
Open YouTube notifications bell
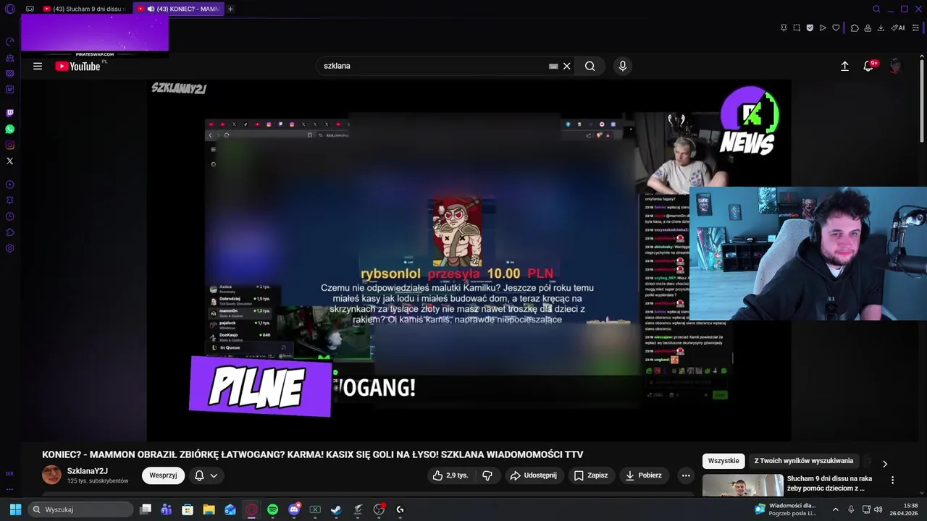(x=868, y=66)
